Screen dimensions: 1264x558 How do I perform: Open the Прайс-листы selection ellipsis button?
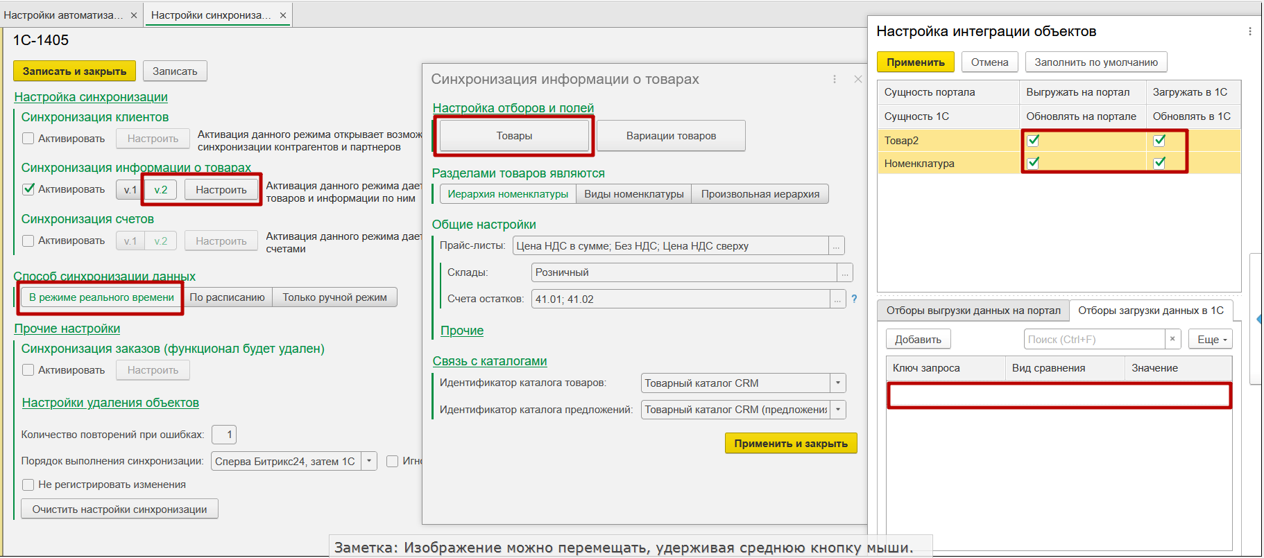point(837,246)
